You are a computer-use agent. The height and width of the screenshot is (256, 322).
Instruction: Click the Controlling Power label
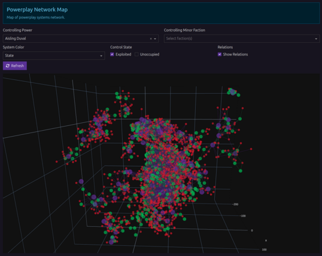pyautogui.click(x=17, y=30)
